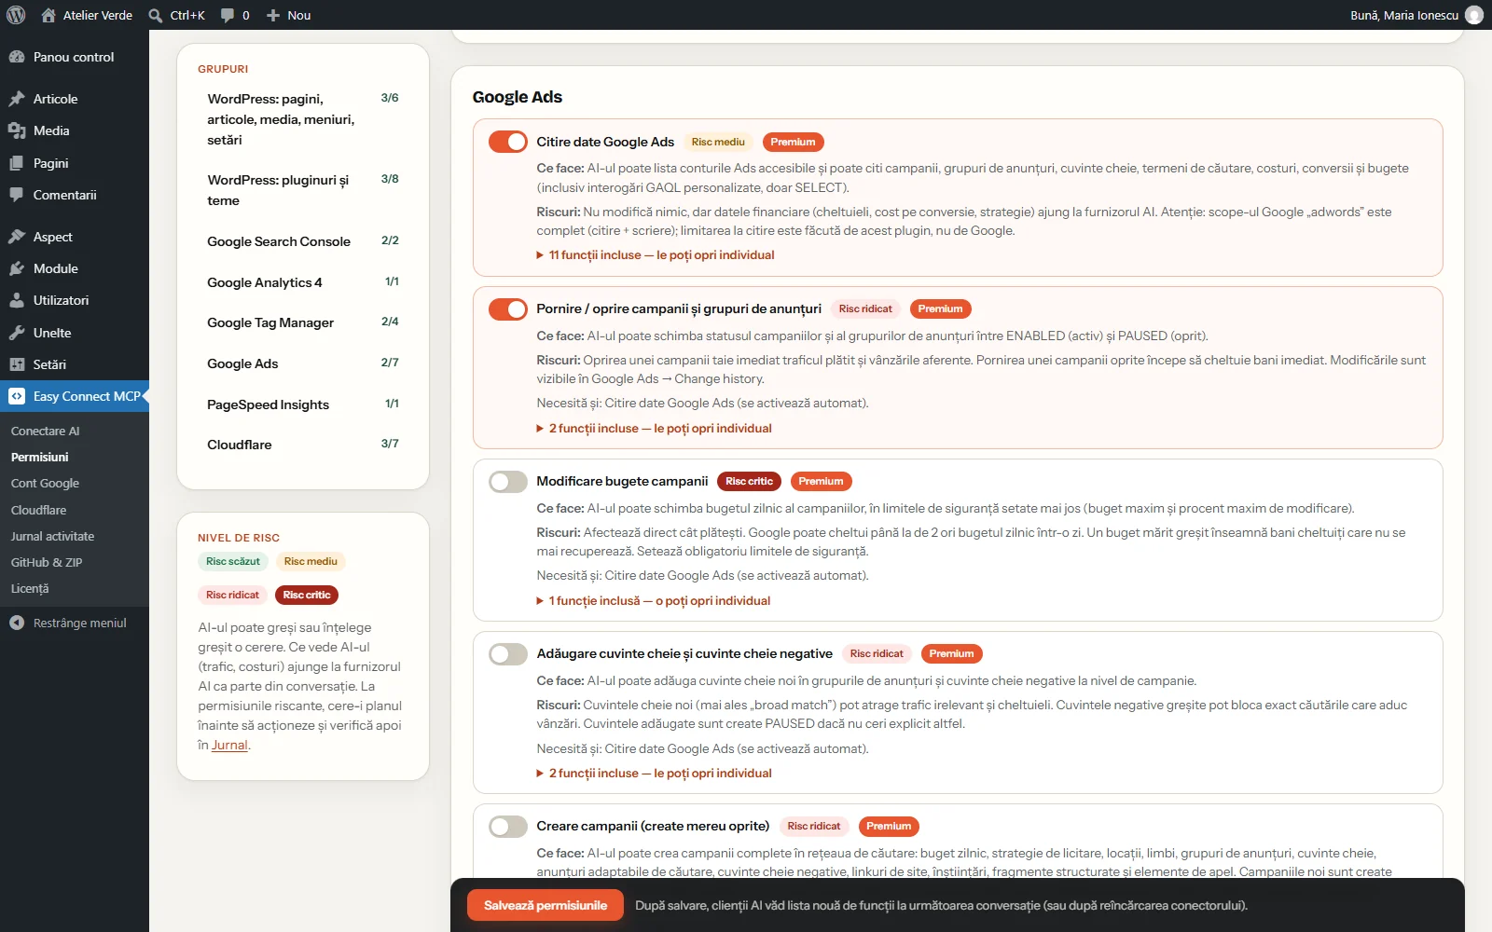Enable the Creare campanii toggle
1492x932 pixels.
coord(508,827)
